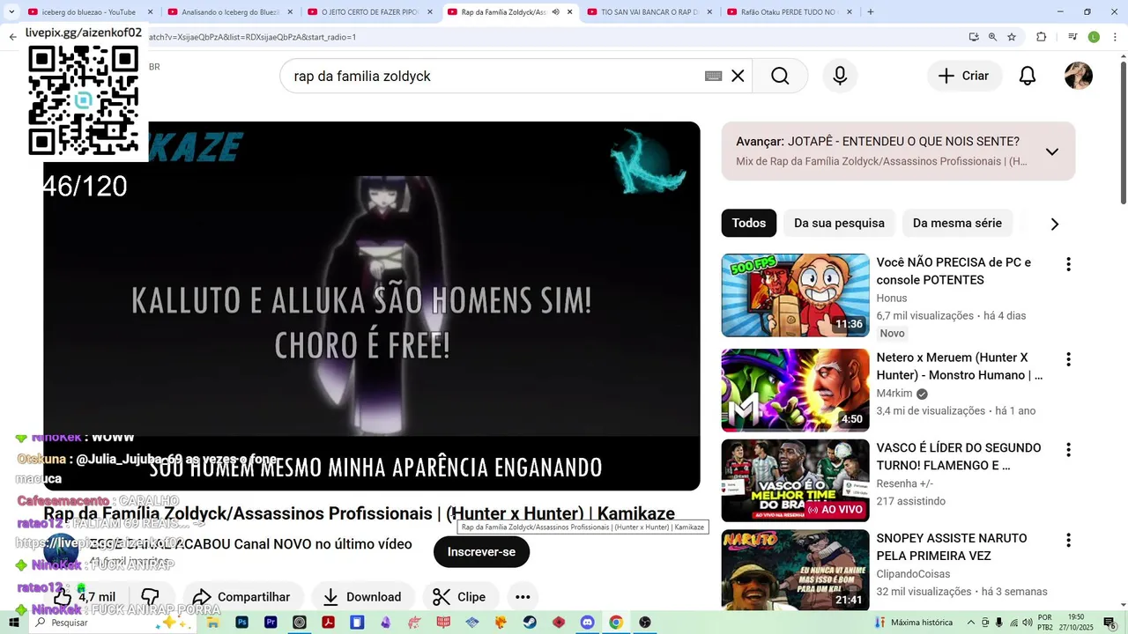Open the browser zoom magnifier icon

[992, 37]
